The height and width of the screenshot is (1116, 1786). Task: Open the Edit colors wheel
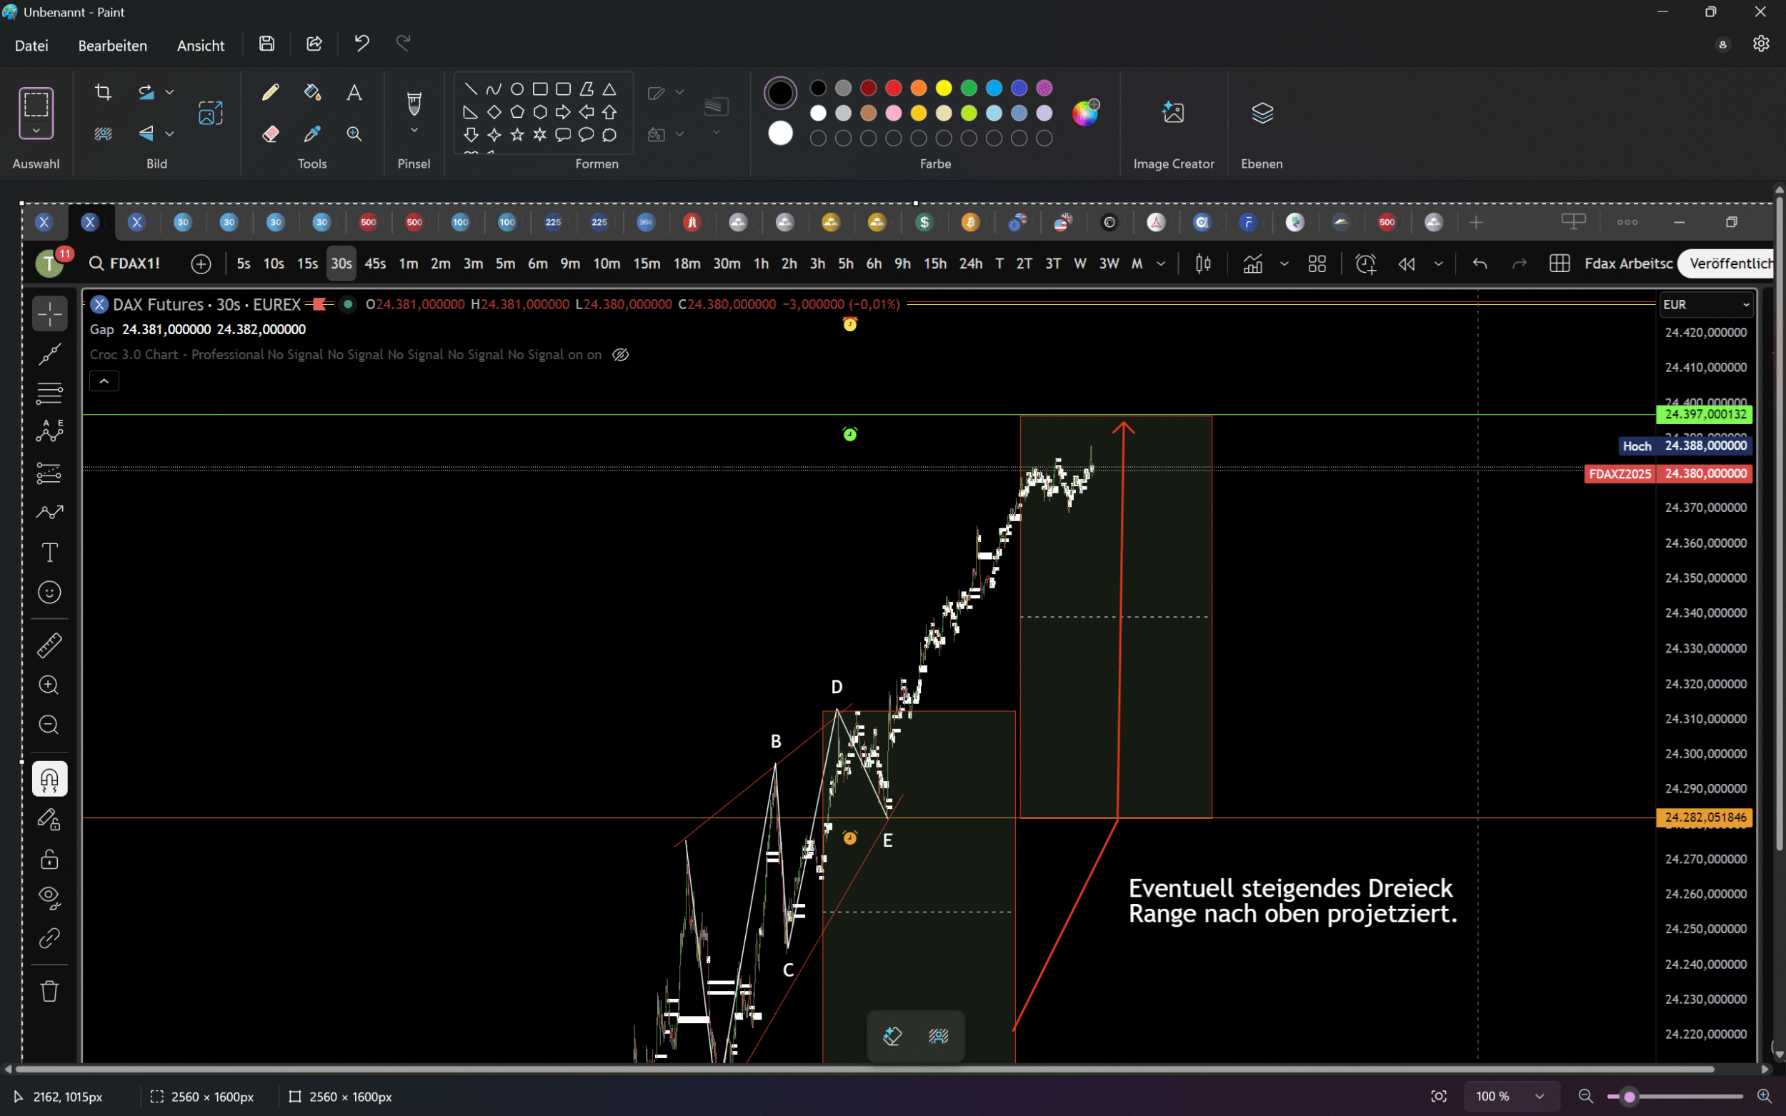tap(1084, 113)
